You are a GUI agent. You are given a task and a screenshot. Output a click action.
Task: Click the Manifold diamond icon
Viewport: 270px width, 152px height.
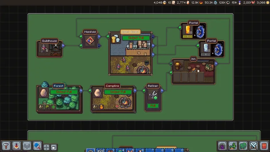pos(90,41)
